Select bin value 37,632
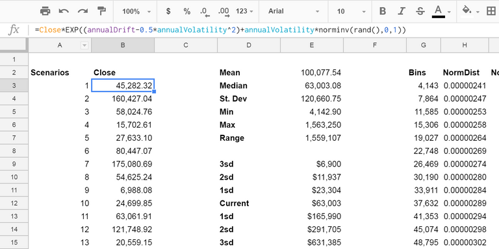This screenshot has width=499, height=249. tap(424, 203)
